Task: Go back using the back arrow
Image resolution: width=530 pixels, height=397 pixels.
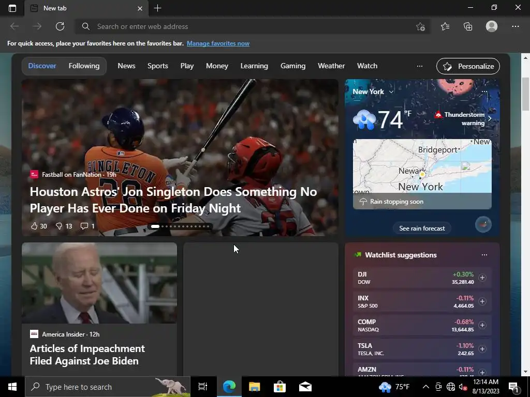Action: click(x=14, y=26)
